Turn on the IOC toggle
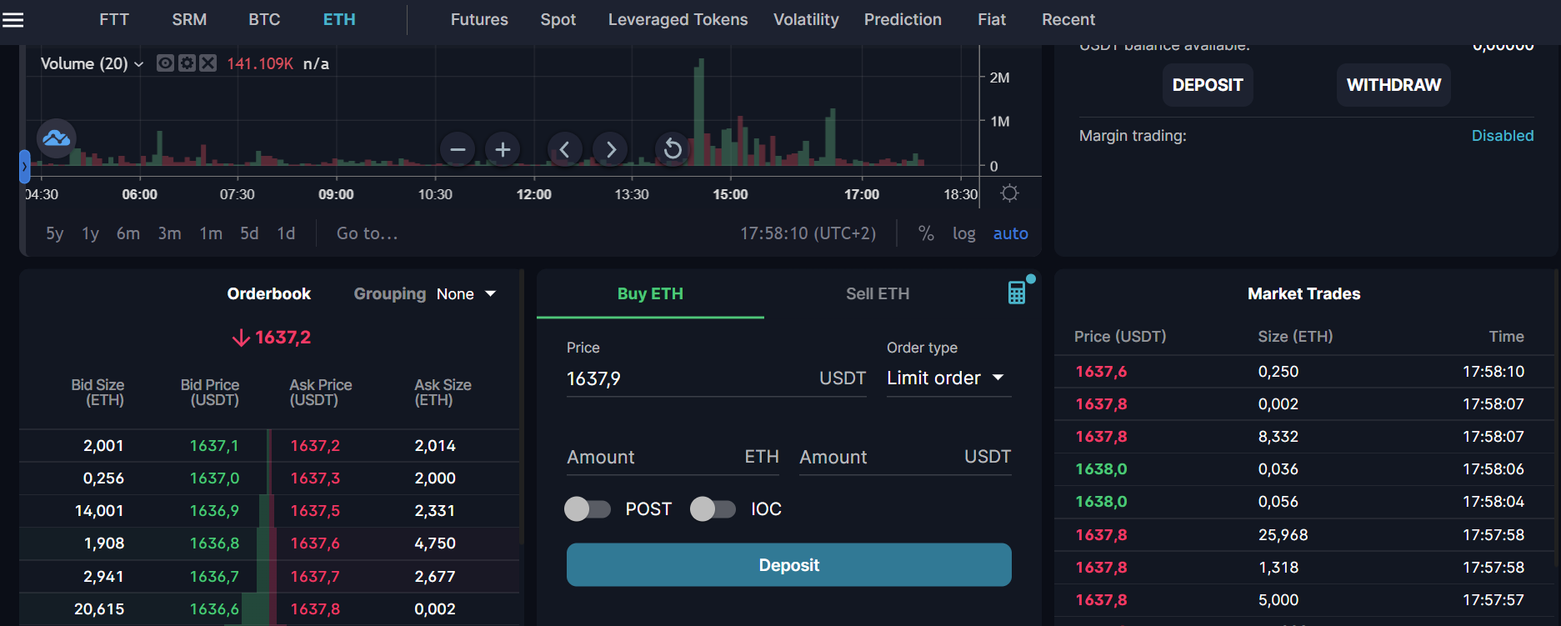1561x626 pixels. coord(713,508)
